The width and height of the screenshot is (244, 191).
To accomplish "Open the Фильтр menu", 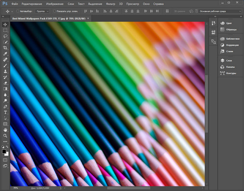I will coord(111,3).
